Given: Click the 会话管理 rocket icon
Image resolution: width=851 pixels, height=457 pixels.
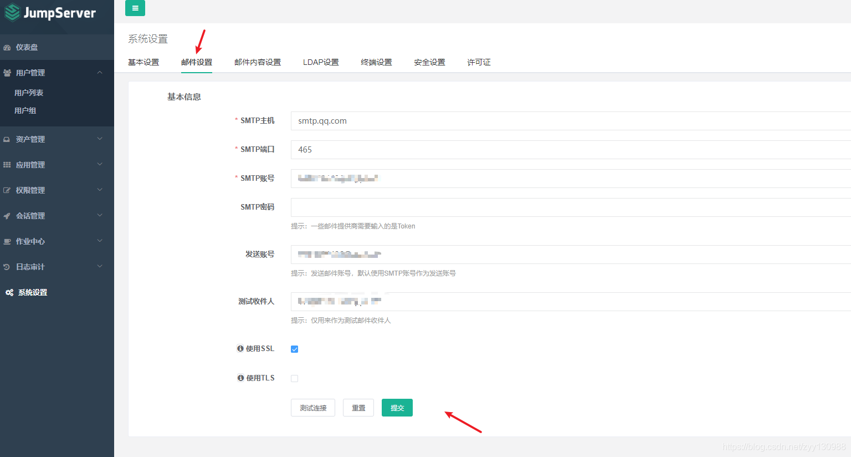Looking at the screenshot, I should click(7, 216).
